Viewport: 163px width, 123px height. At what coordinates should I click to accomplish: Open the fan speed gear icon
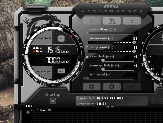(x=84, y=78)
